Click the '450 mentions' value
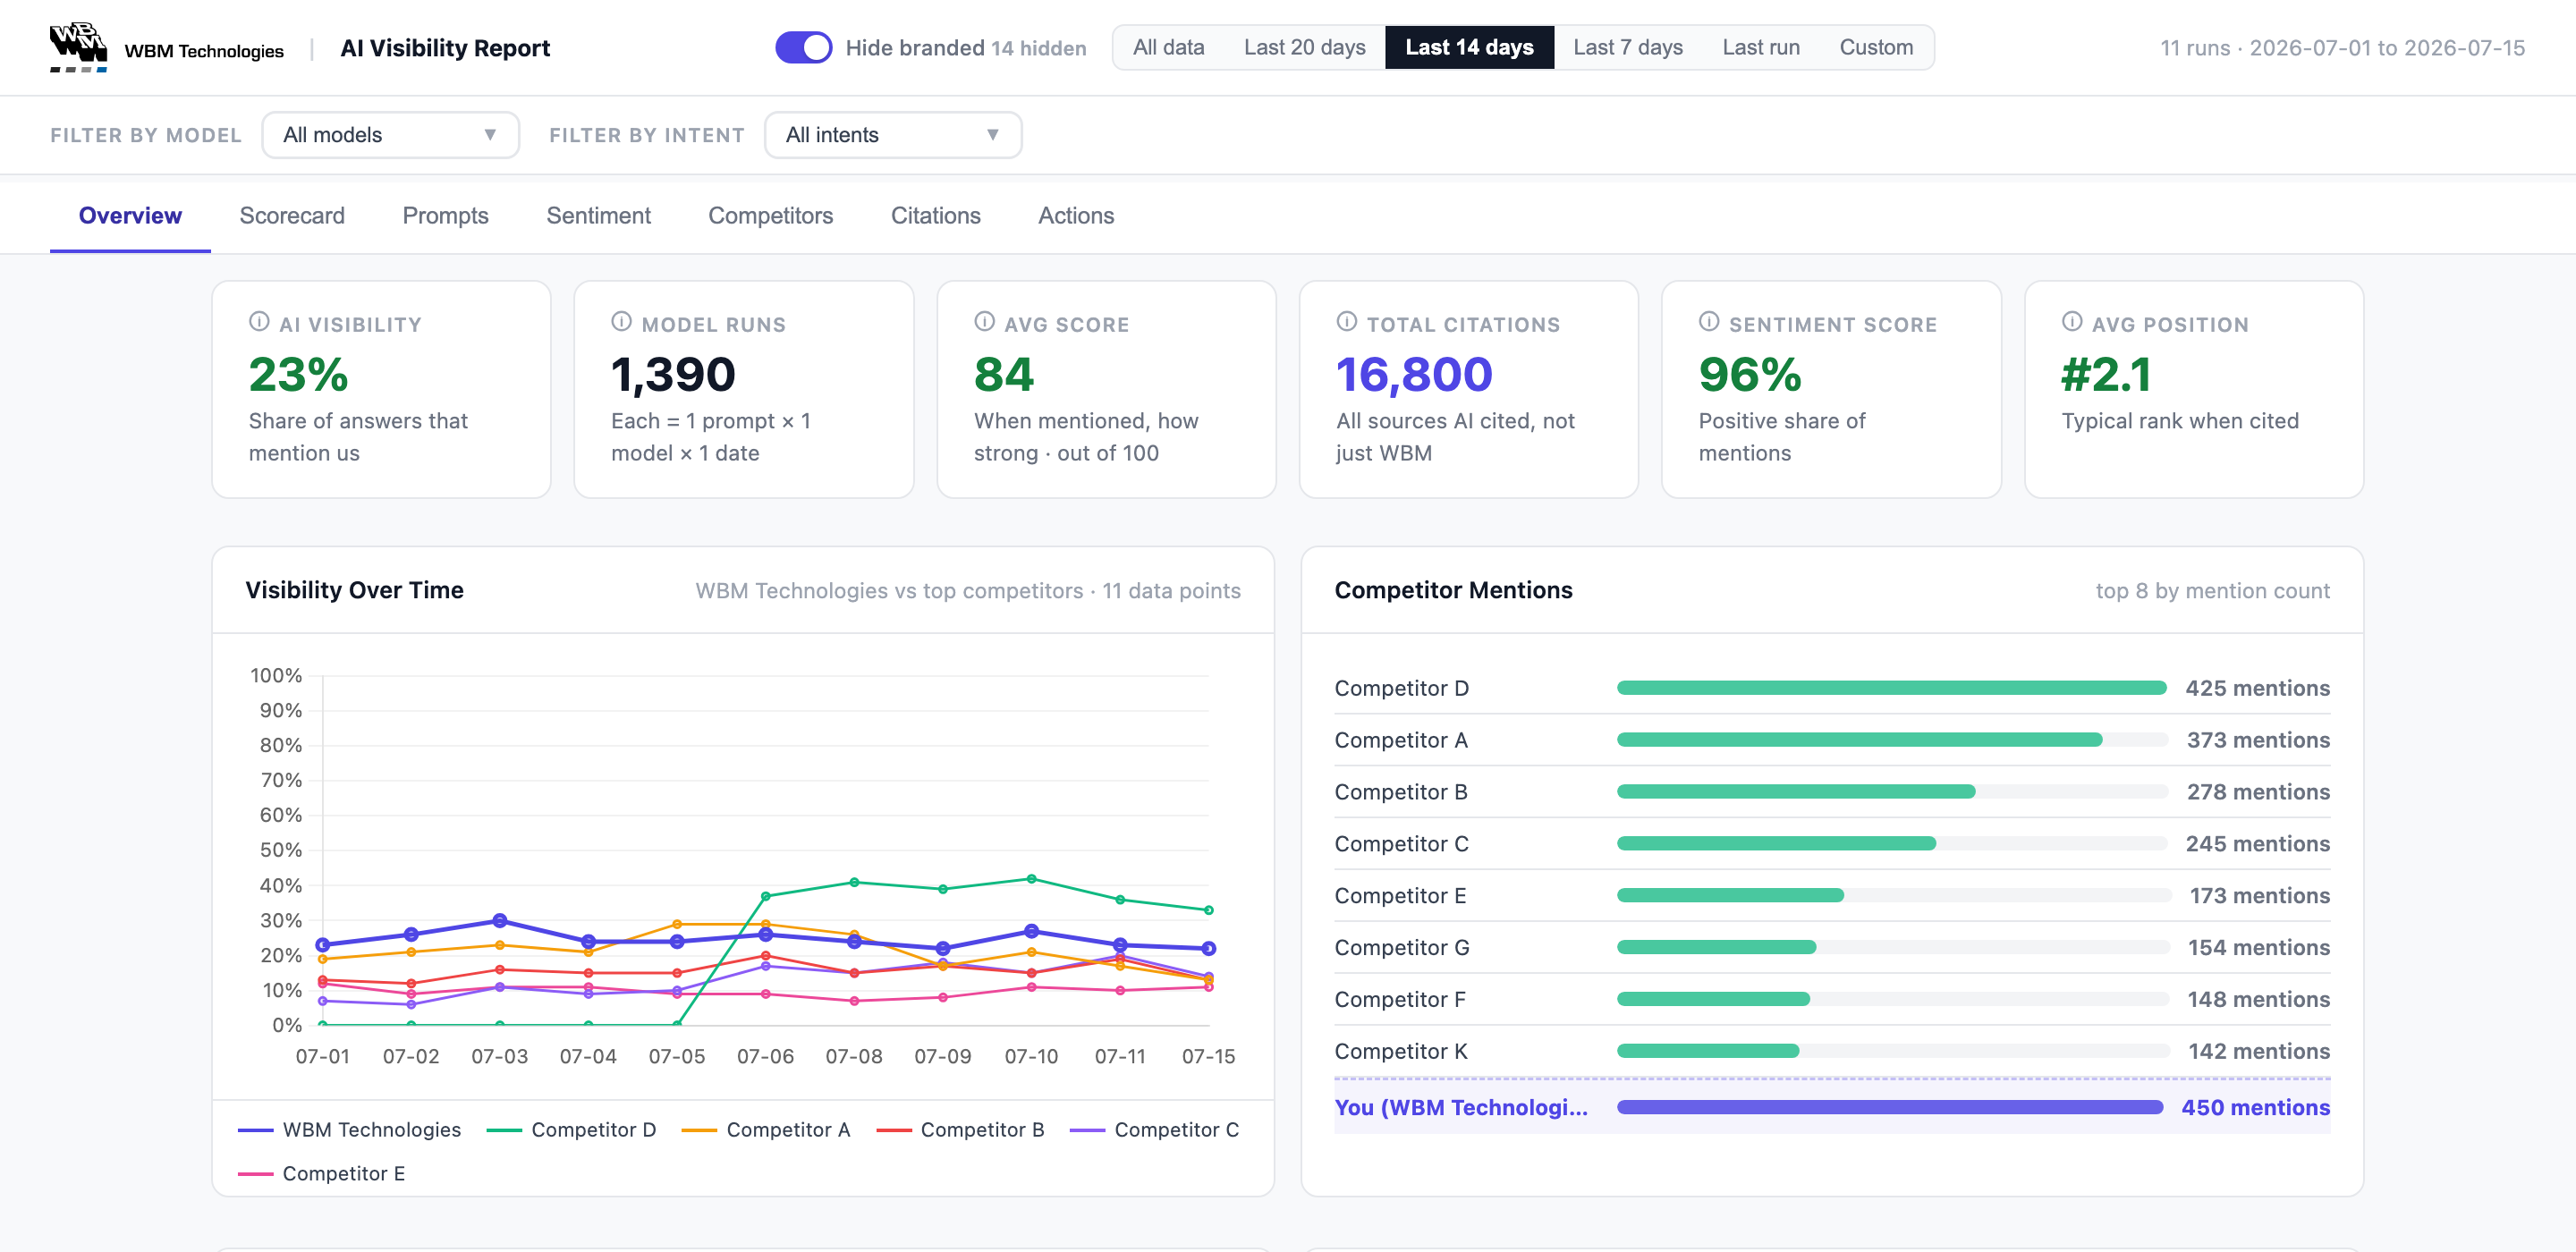2576x1252 pixels. click(x=2255, y=1107)
